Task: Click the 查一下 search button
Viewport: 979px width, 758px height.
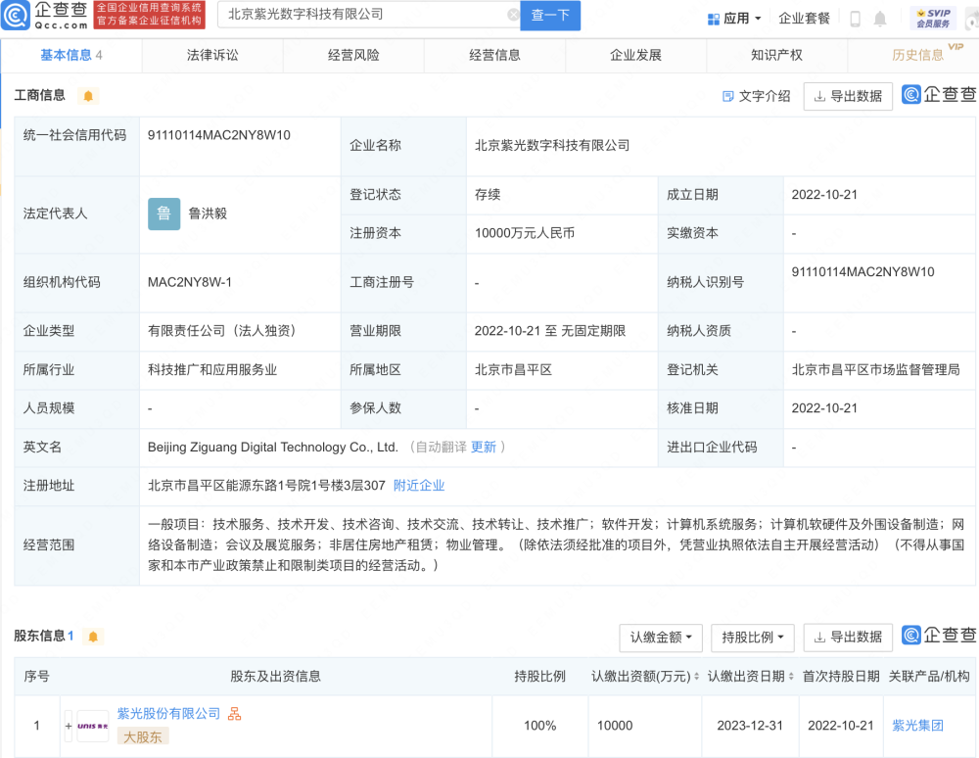Action: click(x=549, y=17)
